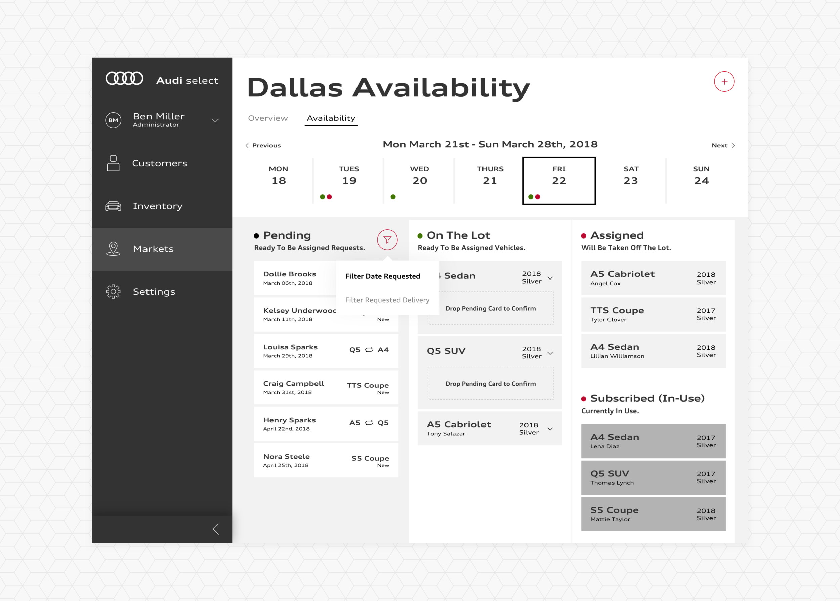This screenshot has width=840, height=601.
Task: Open in-use A4 Sedan Lena Diaz card
Action: (654, 441)
